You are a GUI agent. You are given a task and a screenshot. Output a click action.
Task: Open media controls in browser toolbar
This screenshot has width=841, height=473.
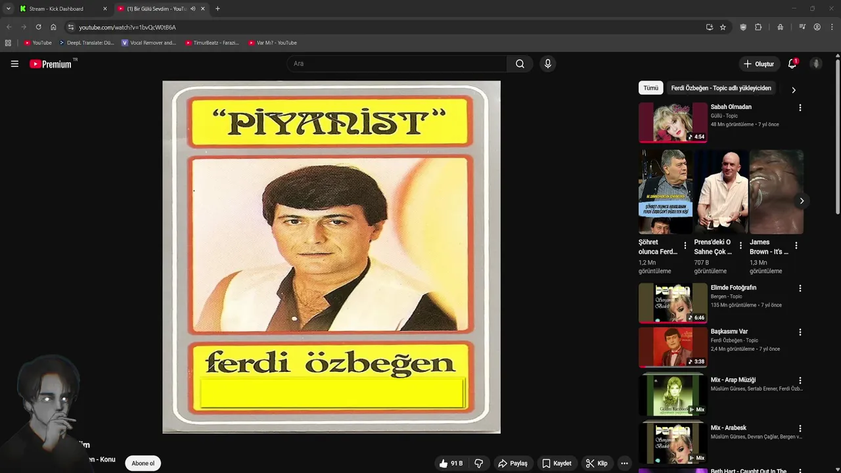pyautogui.click(x=802, y=27)
